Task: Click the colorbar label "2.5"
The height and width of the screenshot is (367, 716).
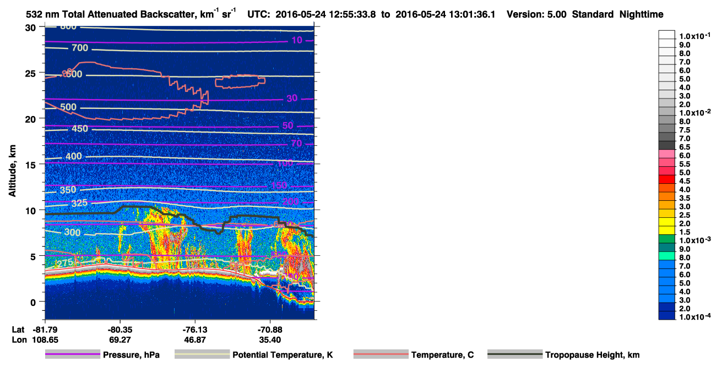Action: (685, 215)
